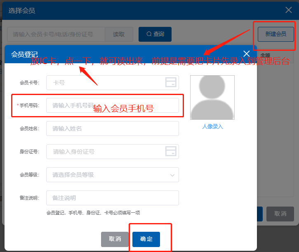
Task: Close the 选择会员 dialog
Action: click(288, 11)
